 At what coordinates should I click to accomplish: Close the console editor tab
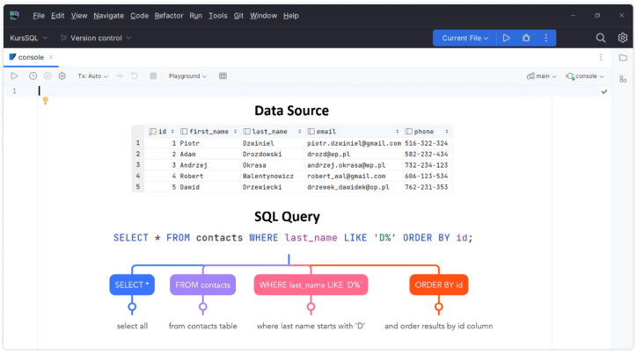click(52, 57)
